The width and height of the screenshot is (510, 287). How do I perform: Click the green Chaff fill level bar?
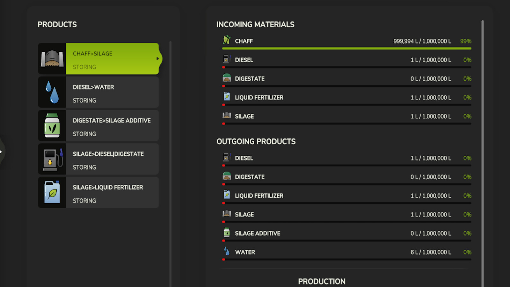click(346, 48)
